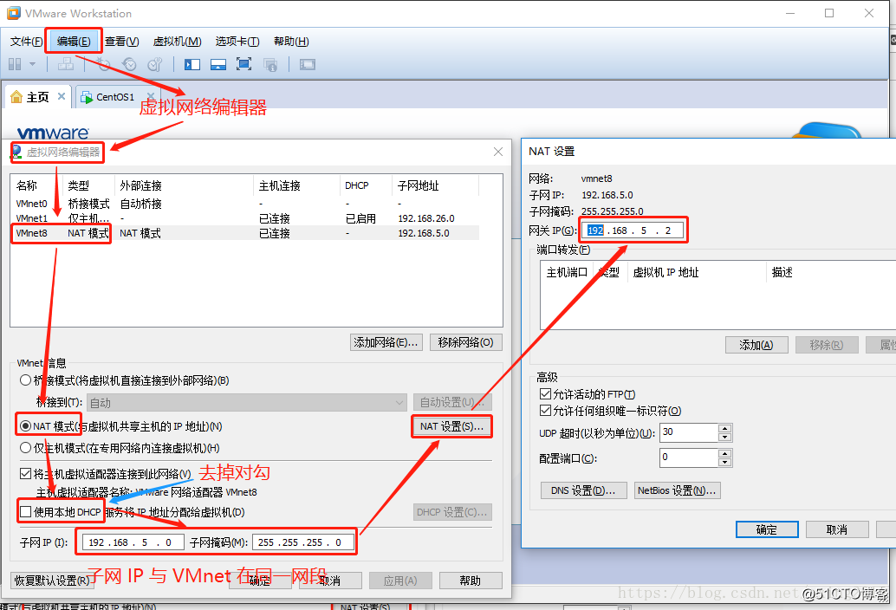Toggle the thumbnail bar toolbar icon
The width and height of the screenshot is (896, 610).
(218, 64)
